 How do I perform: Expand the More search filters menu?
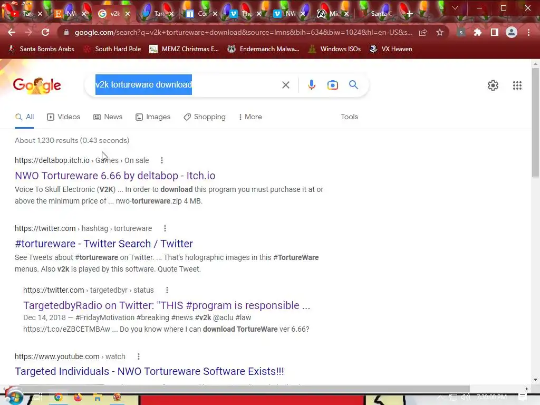pos(250,117)
